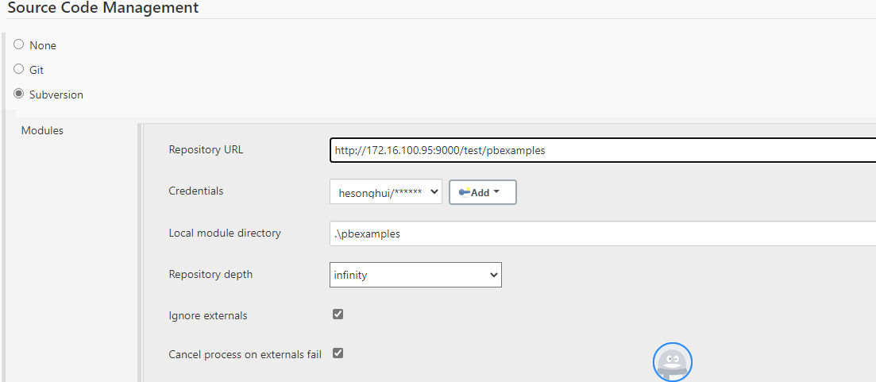Click the Local module directory label
876x382 pixels.
pyautogui.click(x=225, y=233)
